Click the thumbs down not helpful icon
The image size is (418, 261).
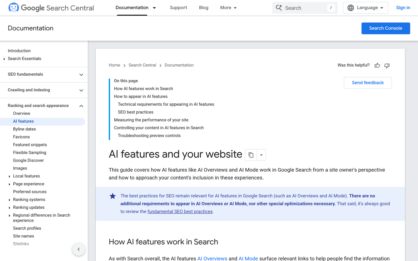(x=387, y=65)
